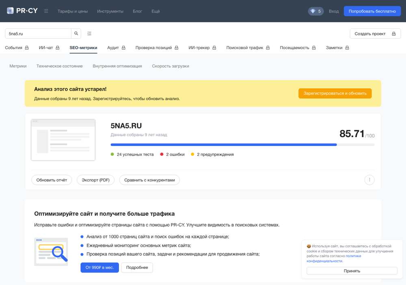Screen dimensions: 406x285
Task: Click the site screenshot placeholder thumbnail
Action: [x=63, y=139]
